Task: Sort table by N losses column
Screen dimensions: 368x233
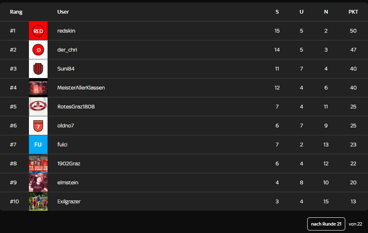Action: pos(326,12)
